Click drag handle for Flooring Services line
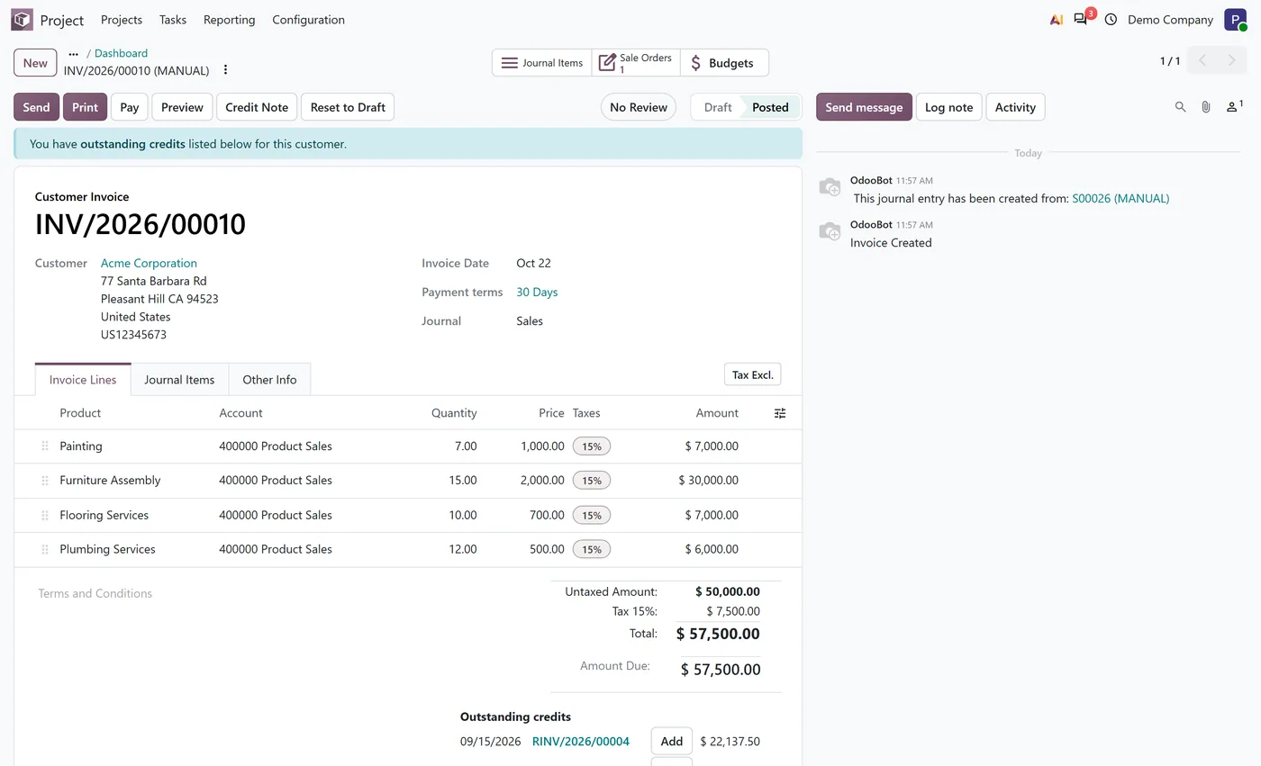This screenshot has height=766, width=1261. 44,516
